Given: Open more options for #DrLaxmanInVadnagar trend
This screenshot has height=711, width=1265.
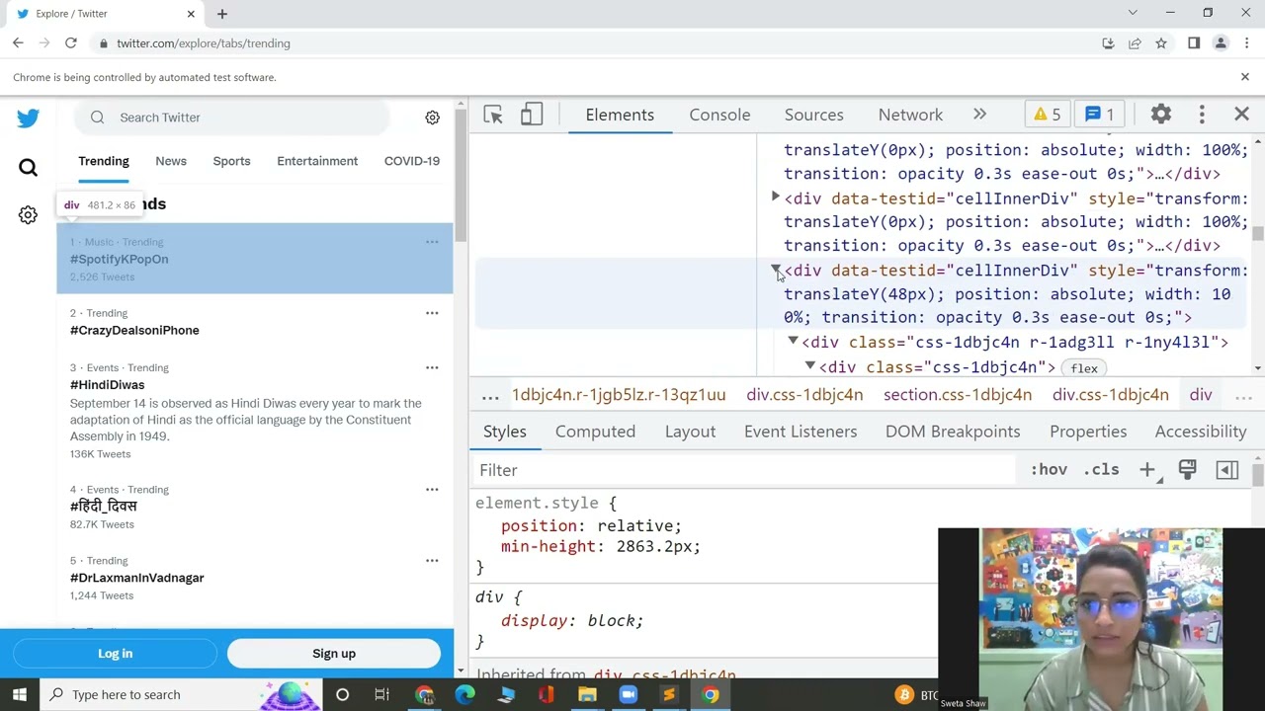Looking at the screenshot, I should coord(432,561).
